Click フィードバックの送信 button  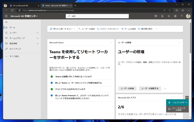coord(177,109)
